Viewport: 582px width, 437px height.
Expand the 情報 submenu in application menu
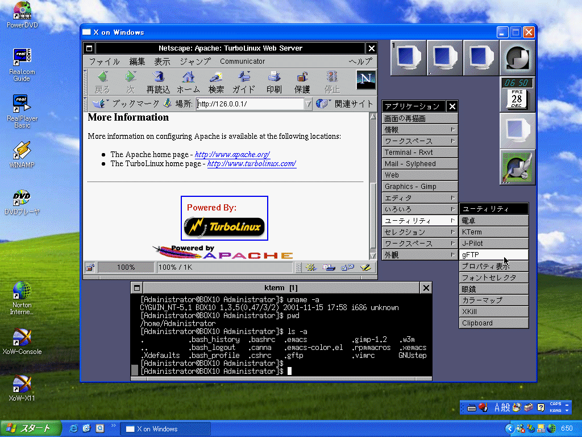point(420,130)
